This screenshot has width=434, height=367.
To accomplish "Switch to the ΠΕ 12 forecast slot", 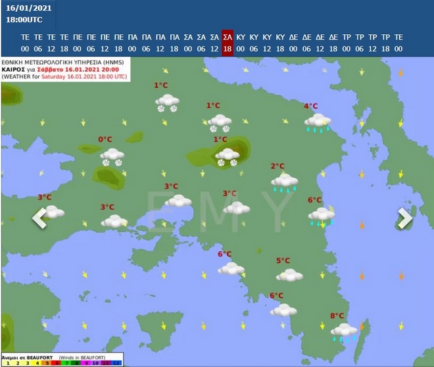I will click(x=105, y=42).
